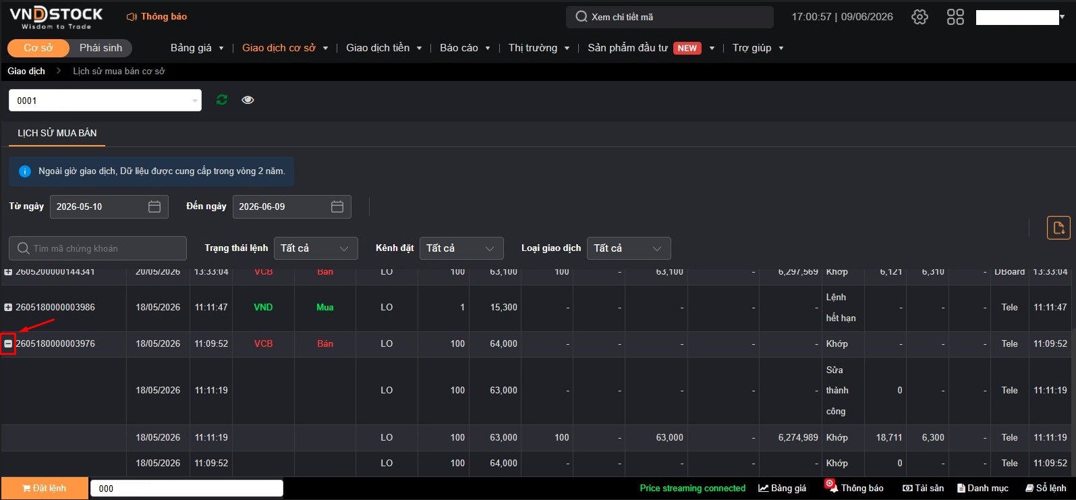Open Trạng thái lệnh dropdown
This screenshot has height=500, width=1076.
316,248
